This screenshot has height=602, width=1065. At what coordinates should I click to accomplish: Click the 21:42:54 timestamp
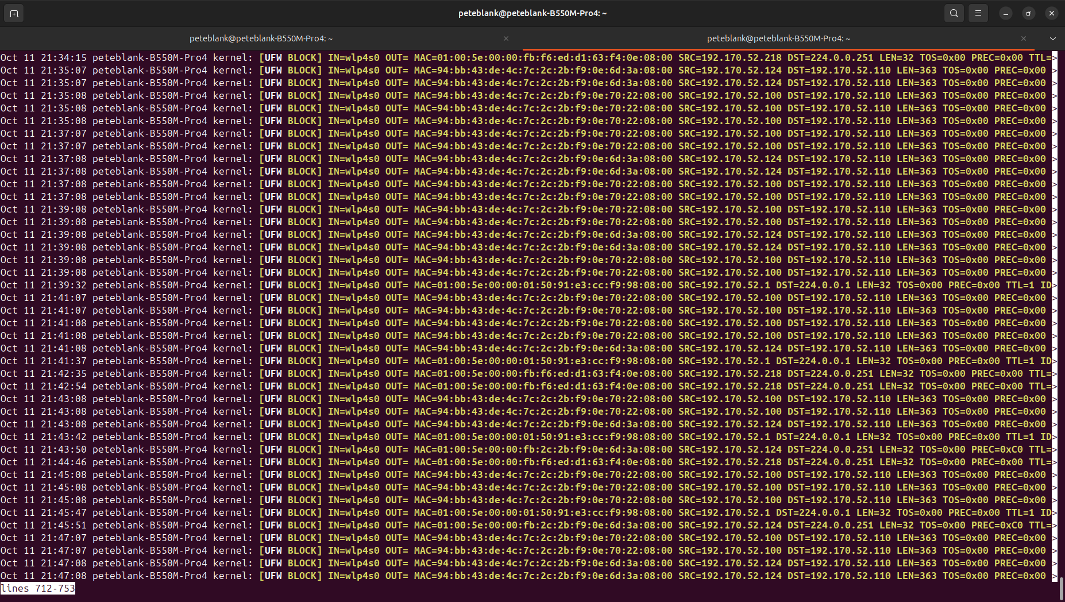(64, 386)
